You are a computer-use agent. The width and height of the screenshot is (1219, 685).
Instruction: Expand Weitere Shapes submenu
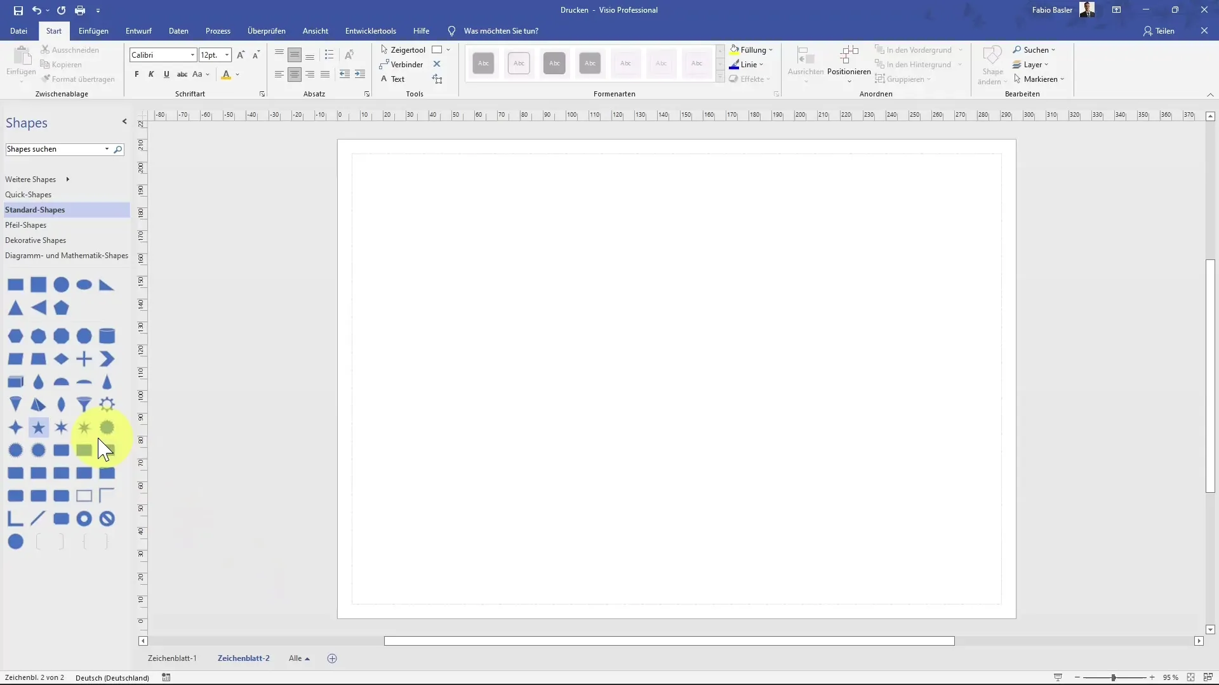tap(37, 179)
